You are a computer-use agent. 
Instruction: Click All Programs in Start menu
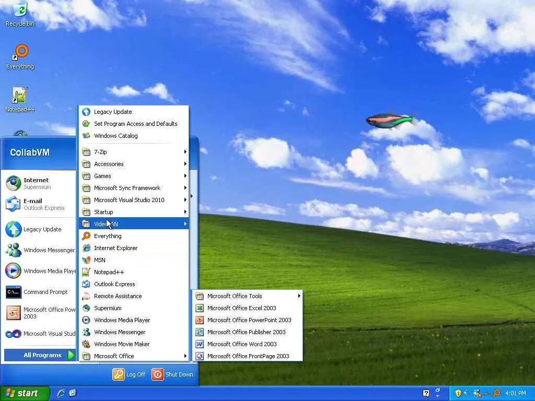tap(40, 355)
